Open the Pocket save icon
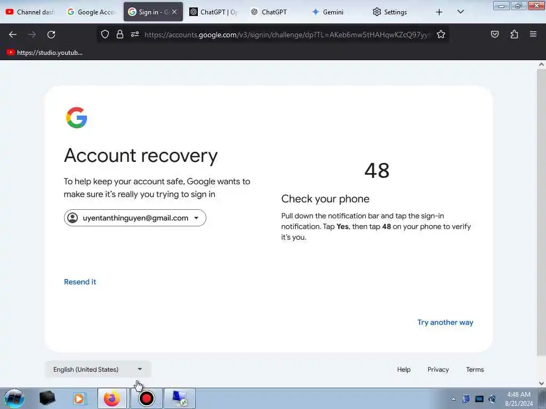The width and height of the screenshot is (546, 409). tap(494, 34)
